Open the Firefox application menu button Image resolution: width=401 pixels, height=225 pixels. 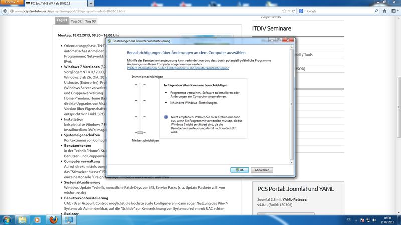[12, 2]
